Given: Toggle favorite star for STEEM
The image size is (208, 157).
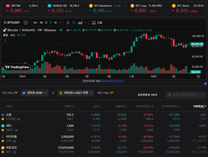Looking at the screenshot, I should click(x=3, y=119).
